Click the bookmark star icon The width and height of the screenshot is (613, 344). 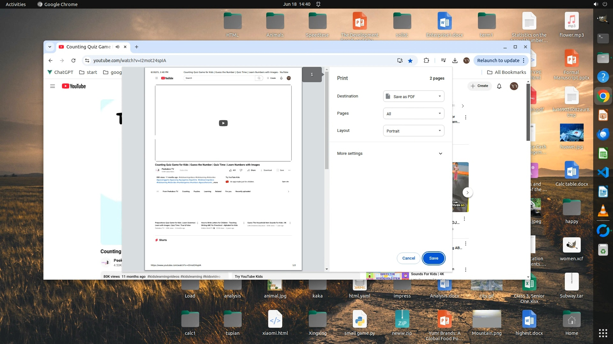pyautogui.click(x=410, y=61)
